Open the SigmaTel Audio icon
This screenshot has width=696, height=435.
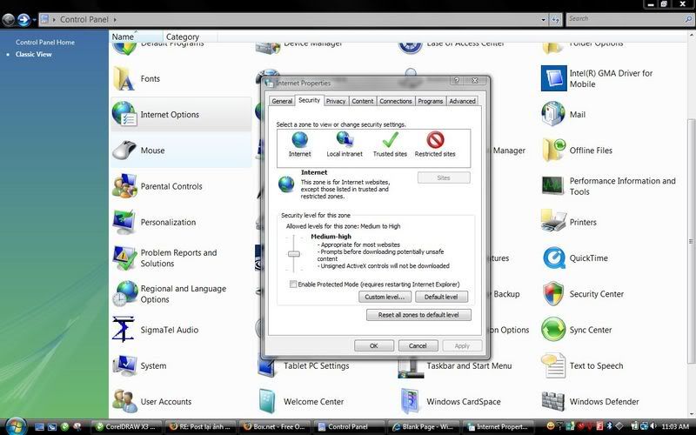[125, 330]
